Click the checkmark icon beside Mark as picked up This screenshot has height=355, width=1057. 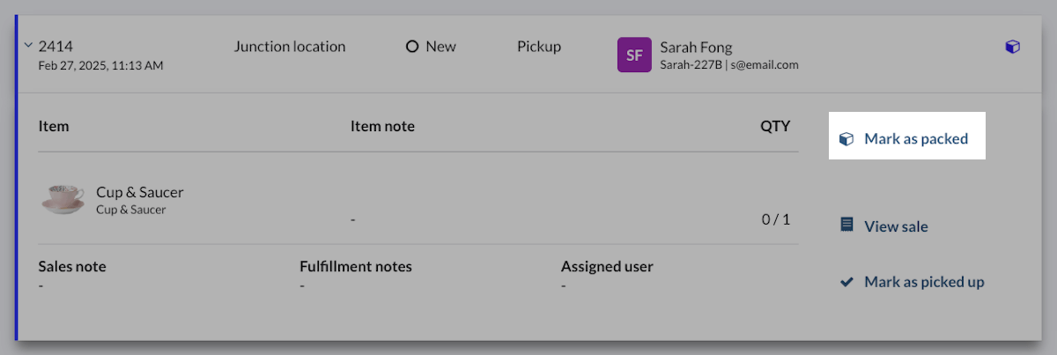click(x=846, y=282)
